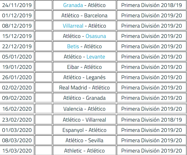Image resolution: width=187 pixels, height=155 pixels.
Task: Click the Levante link
Action: point(96,57)
